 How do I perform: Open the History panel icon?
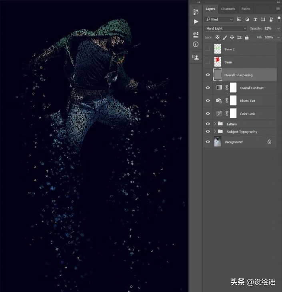(x=196, y=12)
